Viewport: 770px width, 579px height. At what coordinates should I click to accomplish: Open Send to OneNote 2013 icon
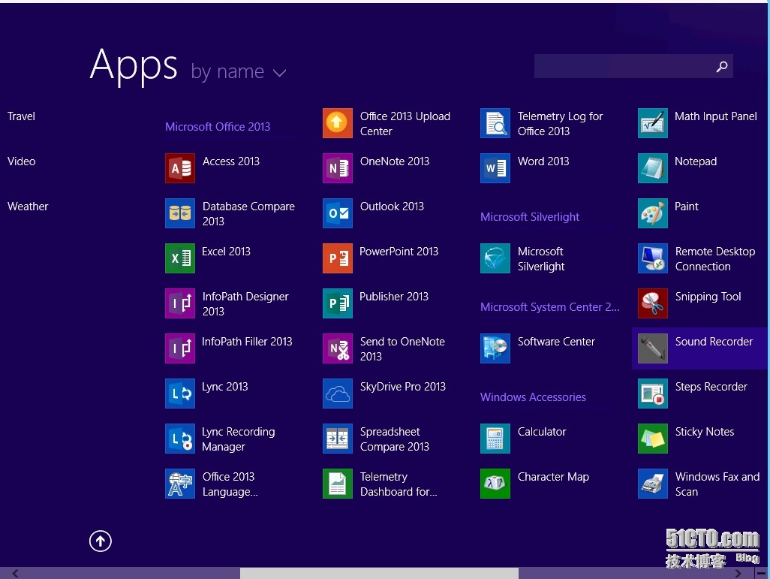[x=338, y=348]
